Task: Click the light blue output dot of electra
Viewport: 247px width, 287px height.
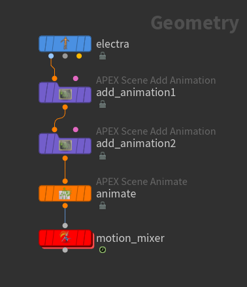Action: 51,56
